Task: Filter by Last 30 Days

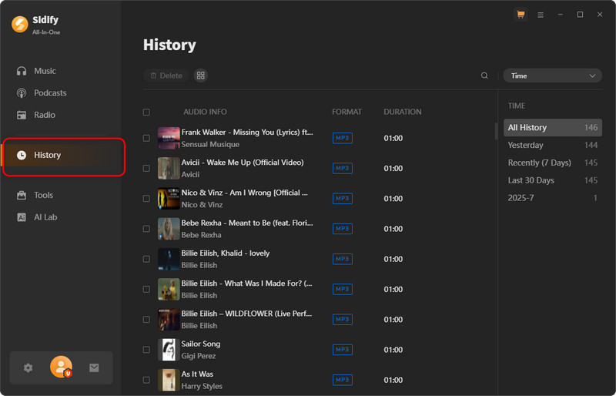Action: tap(552, 181)
